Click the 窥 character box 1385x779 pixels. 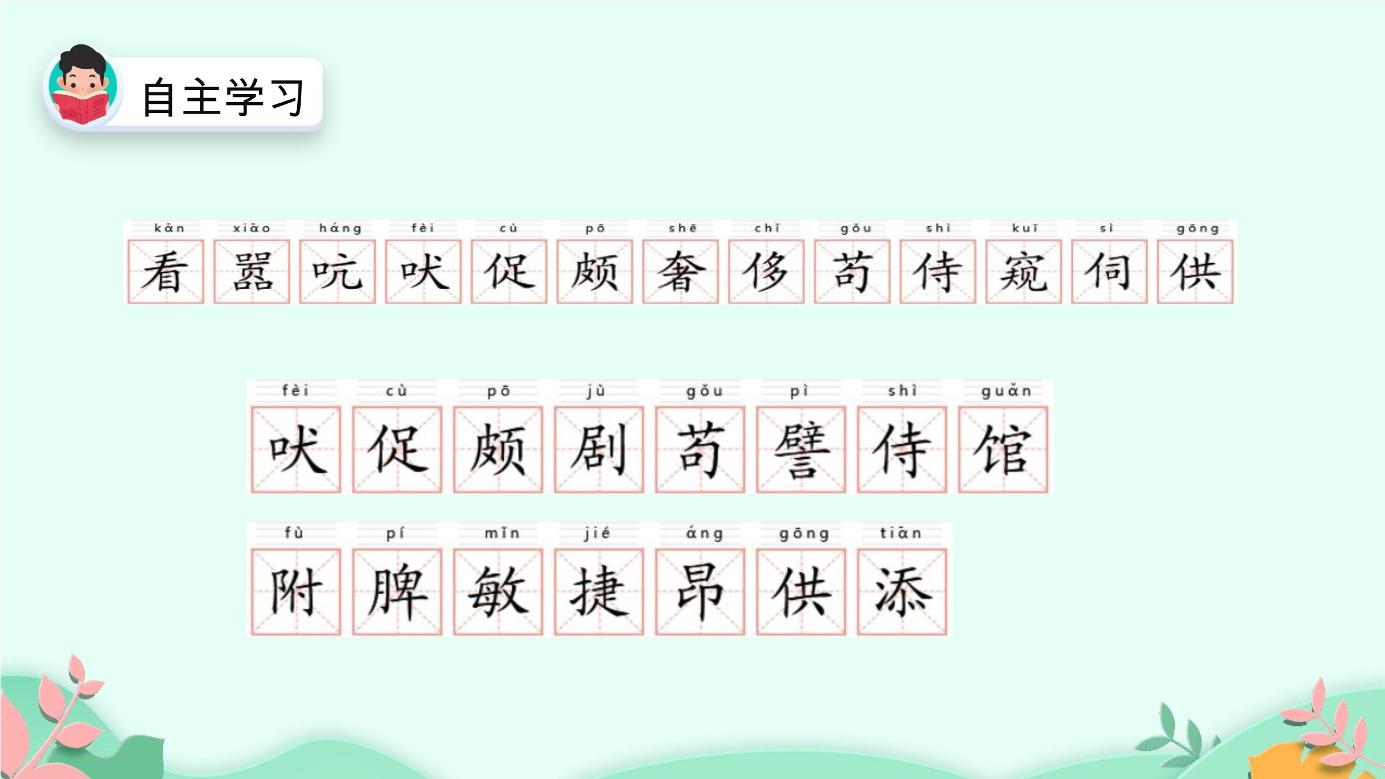tap(1023, 272)
